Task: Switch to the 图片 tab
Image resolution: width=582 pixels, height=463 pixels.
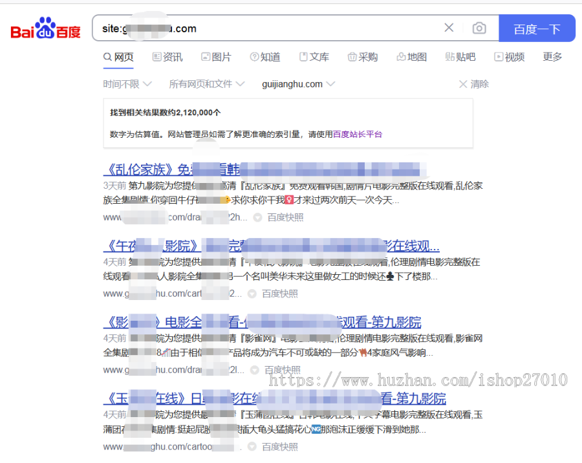Action: 217,57
